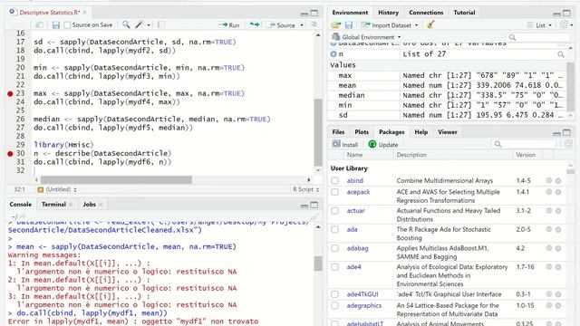Open the actuar package link
This screenshot has width=580, height=326.
click(356, 211)
